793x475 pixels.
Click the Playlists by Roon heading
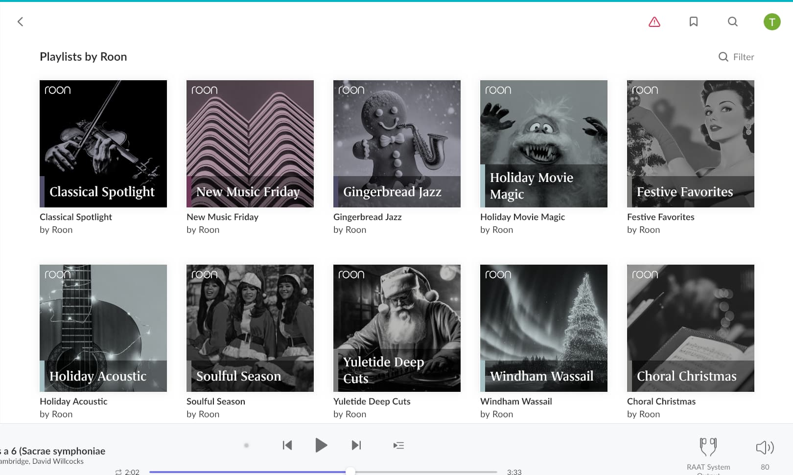[83, 57]
